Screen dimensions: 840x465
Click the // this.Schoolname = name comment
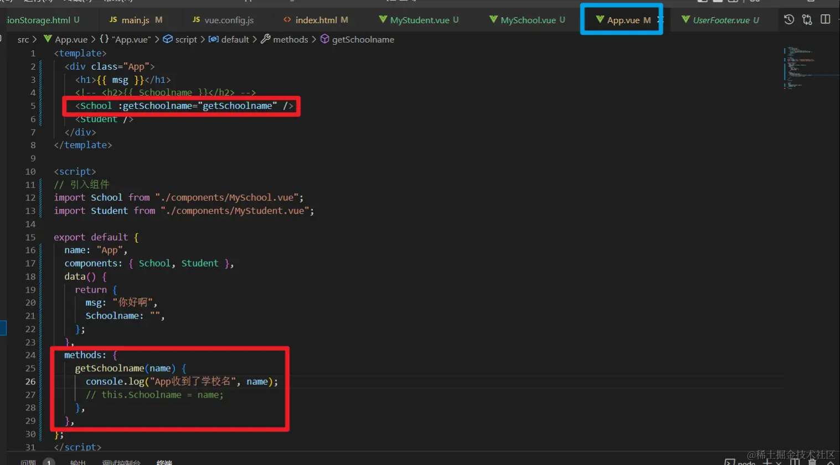(154, 395)
